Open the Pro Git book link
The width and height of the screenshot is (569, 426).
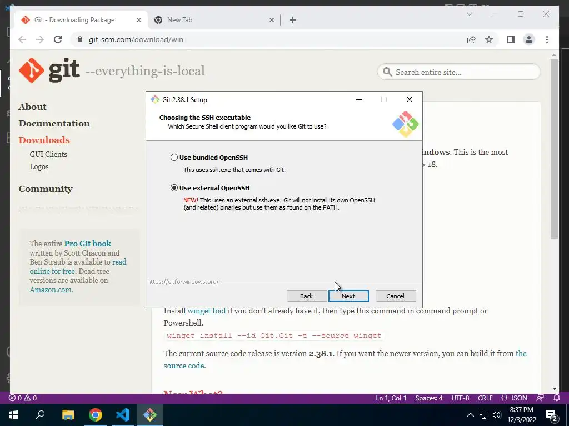pyautogui.click(x=87, y=244)
